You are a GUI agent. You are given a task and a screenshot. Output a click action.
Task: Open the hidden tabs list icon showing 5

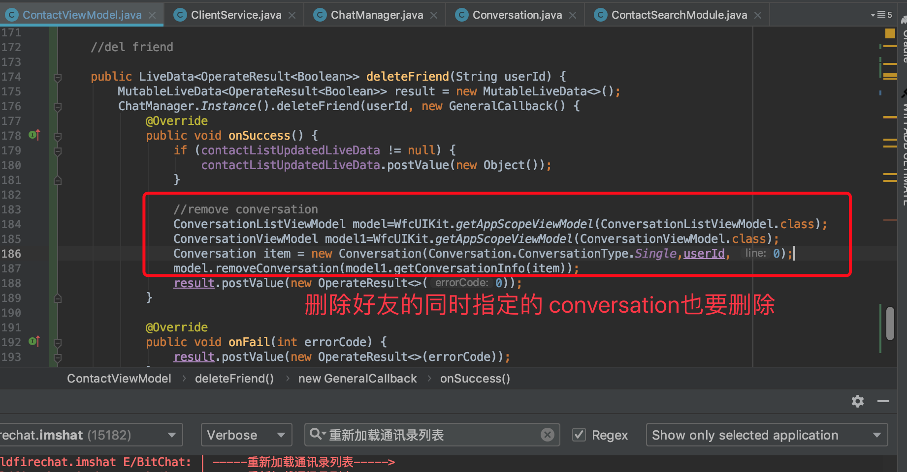[884, 14]
